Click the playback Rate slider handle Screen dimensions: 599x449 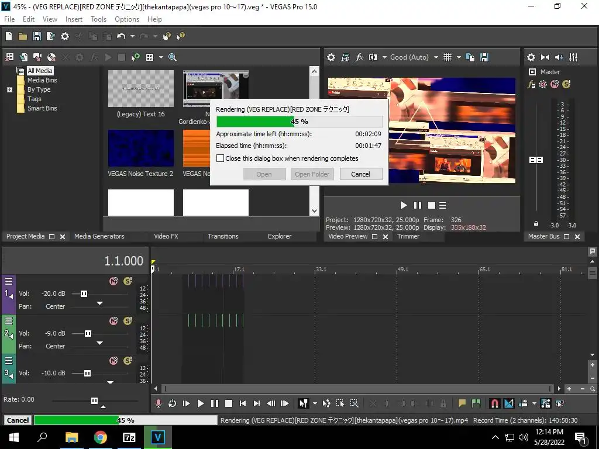coord(94,400)
